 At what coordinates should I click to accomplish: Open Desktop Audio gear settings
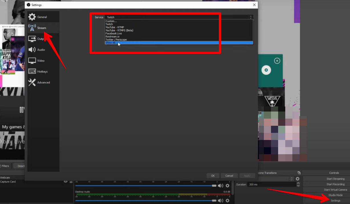click(227, 201)
